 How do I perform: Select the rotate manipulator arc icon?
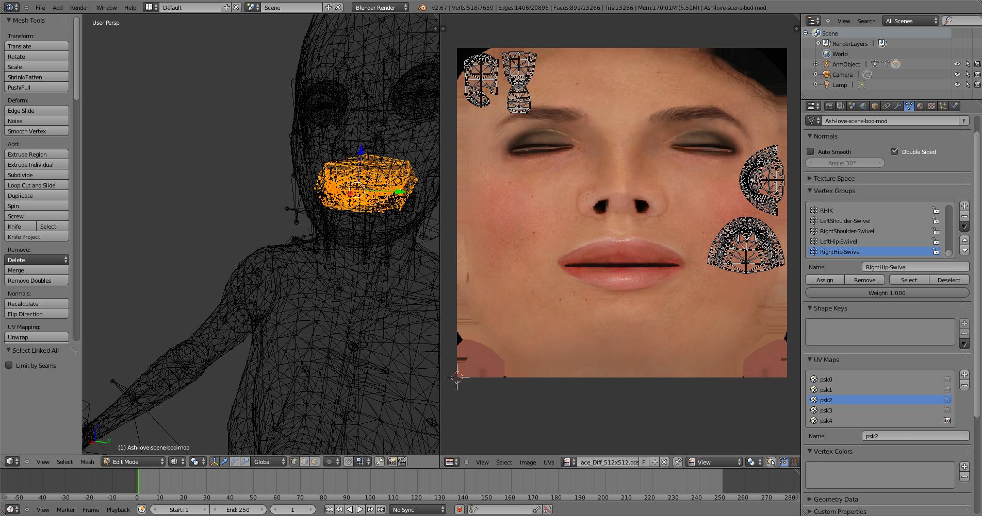[x=235, y=462]
